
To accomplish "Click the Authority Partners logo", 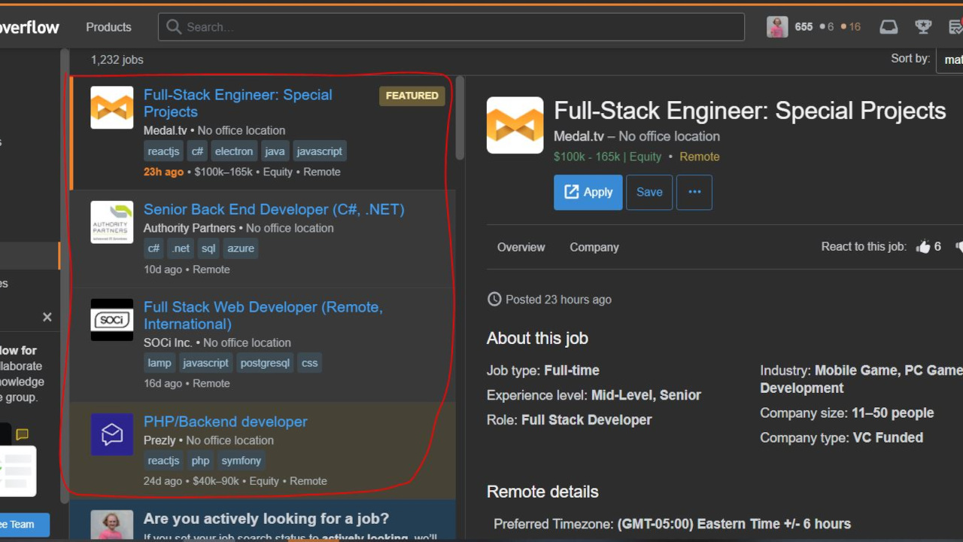I will coord(112,222).
